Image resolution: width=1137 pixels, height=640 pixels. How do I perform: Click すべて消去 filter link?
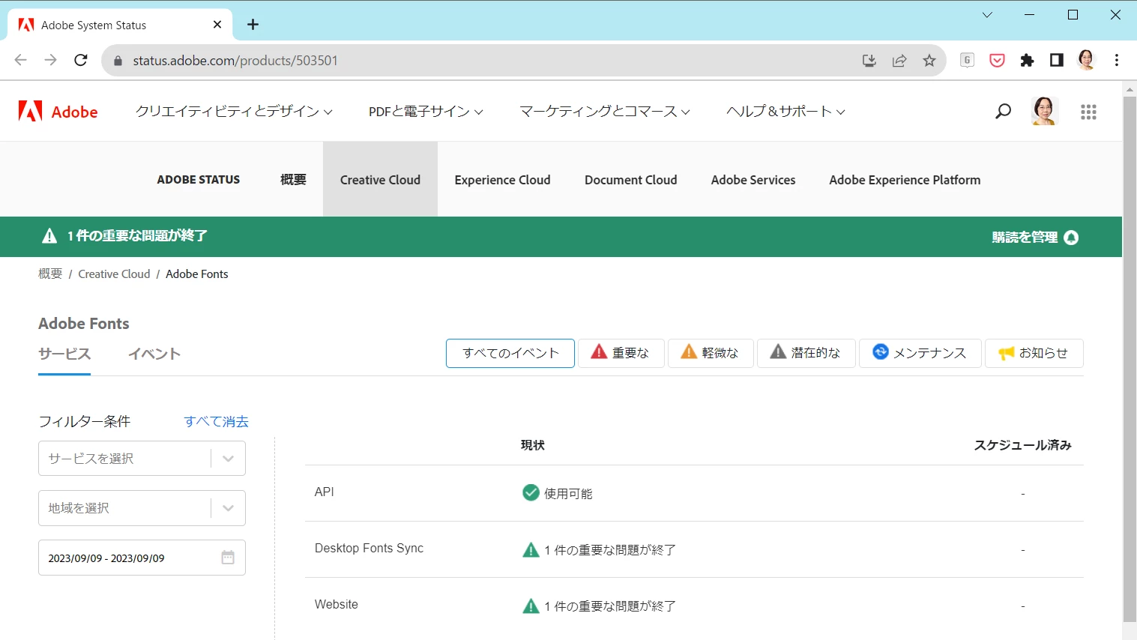216,421
